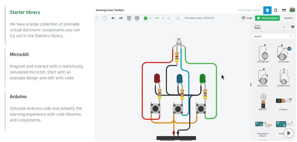Click the green wire color swatch
The image size is (297, 142).
tap(146, 18)
